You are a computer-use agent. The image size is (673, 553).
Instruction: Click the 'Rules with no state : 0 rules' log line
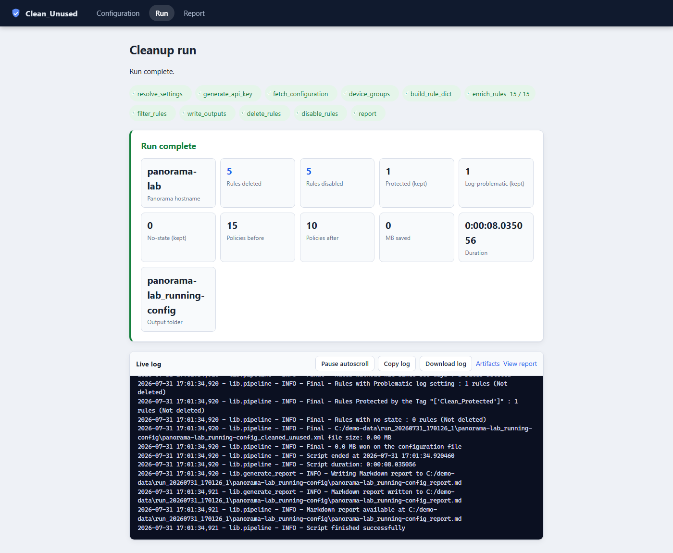(312, 420)
